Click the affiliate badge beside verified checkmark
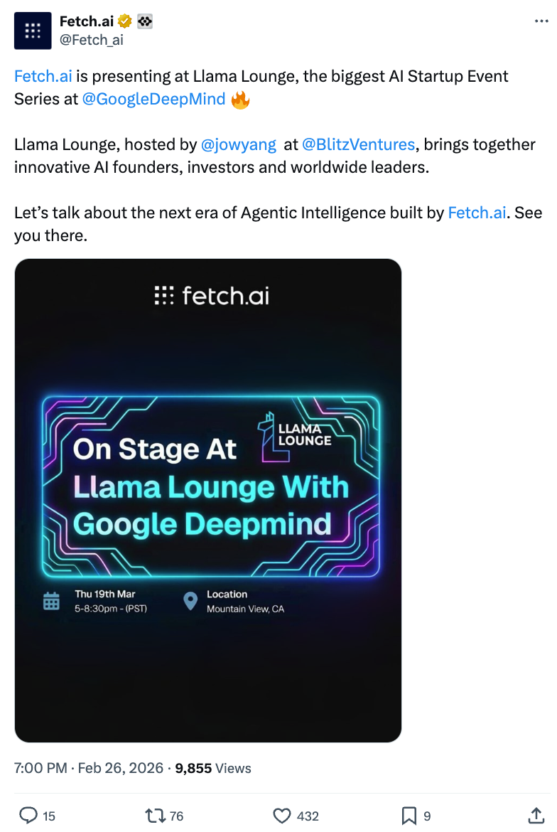This screenshot has height=832, width=557. click(x=145, y=22)
